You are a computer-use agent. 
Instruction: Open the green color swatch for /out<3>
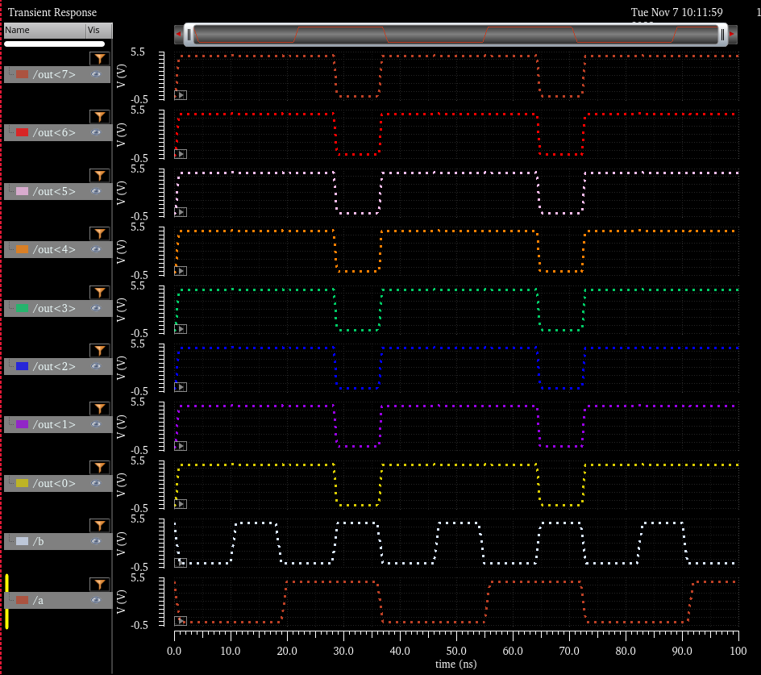(23, 308)
